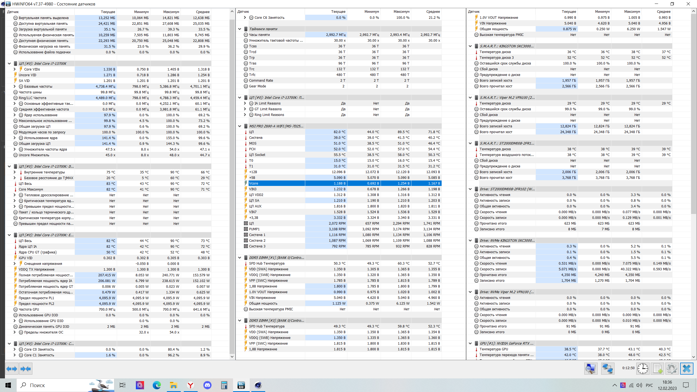The width and height of the screenshot is (697, 392).
Task: Click the expand columns double-arrow button
Action: point(12,369)
